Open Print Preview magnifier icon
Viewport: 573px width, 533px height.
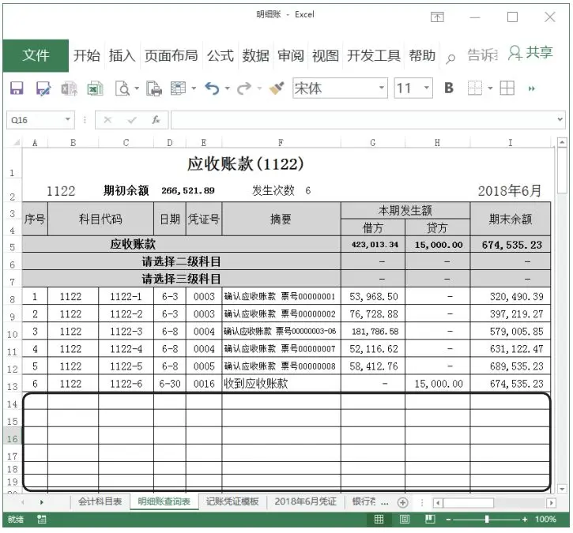(x=123, y=88)
